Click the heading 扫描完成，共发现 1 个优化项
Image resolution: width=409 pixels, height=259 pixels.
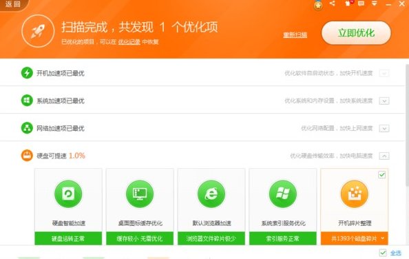140,27
